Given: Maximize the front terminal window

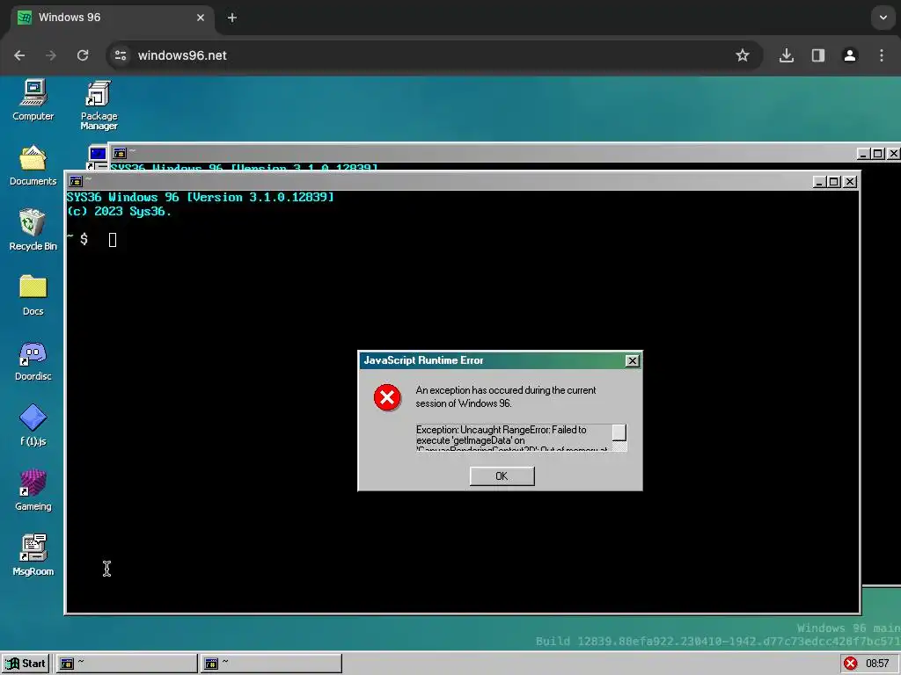Looking at the screenshot, I should [x=834, y=182].
